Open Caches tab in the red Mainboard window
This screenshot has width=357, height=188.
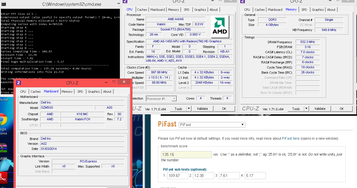tap(36, 92)
